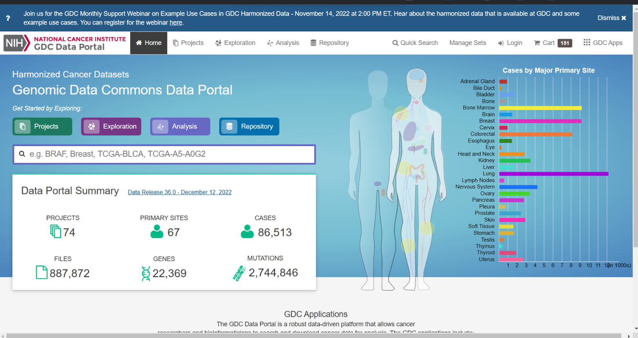Click the question mark help icon in banner

[x=8, y=18]
